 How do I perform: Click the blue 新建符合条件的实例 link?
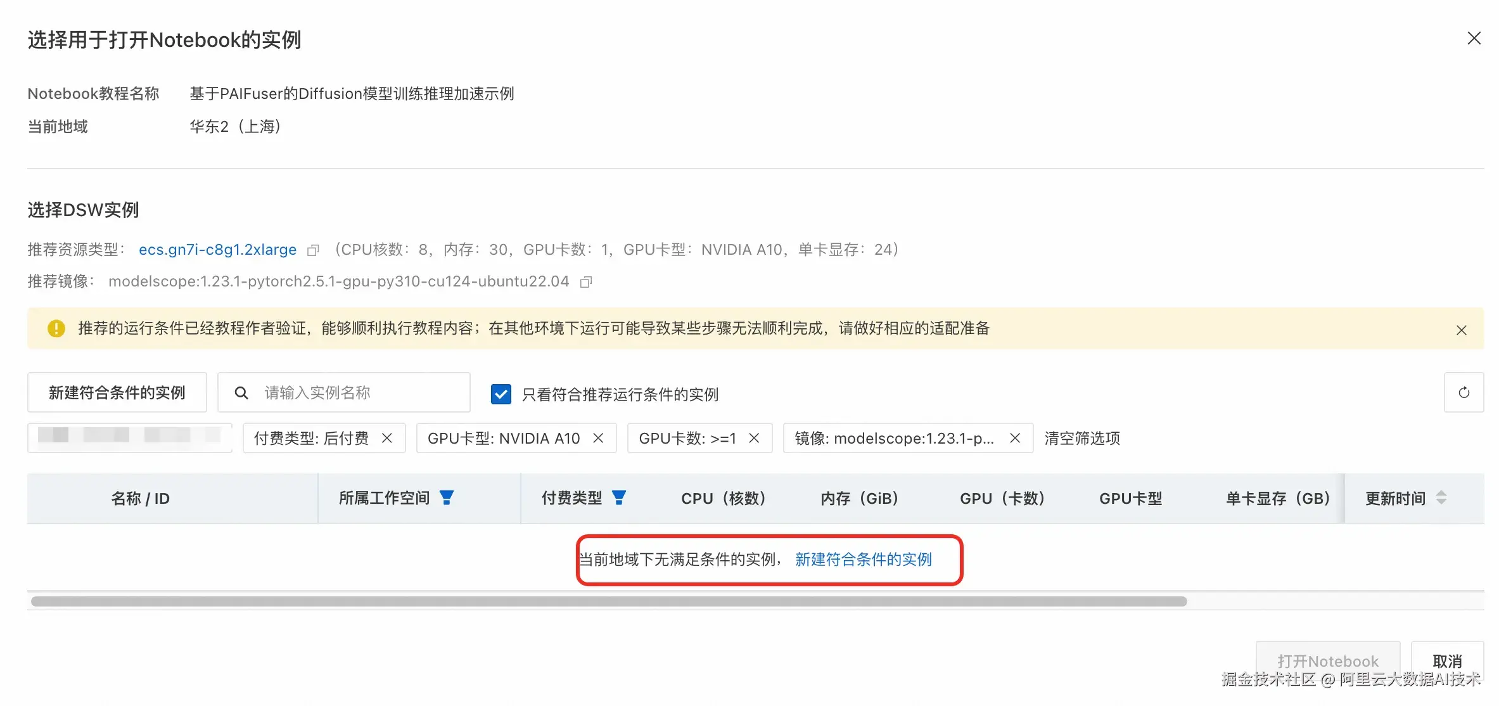tap(863, 560)
